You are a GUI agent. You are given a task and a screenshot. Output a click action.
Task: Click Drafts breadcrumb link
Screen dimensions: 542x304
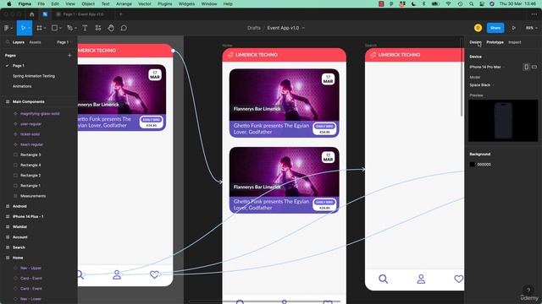tap(254, 28)
